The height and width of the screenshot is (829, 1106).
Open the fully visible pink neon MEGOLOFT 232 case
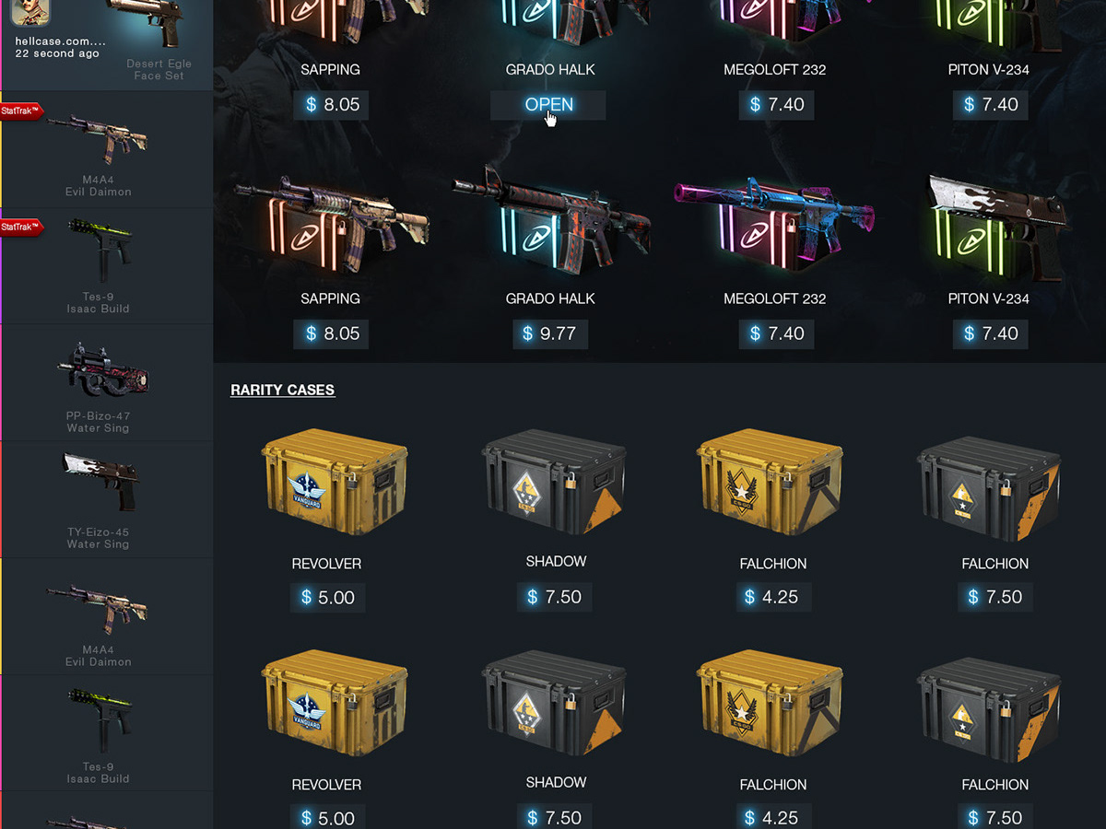click(774, 226)
